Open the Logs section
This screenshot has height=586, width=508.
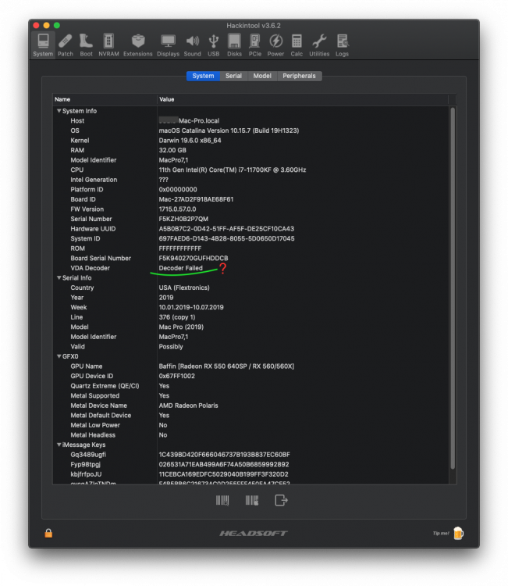tap(342, 45)
